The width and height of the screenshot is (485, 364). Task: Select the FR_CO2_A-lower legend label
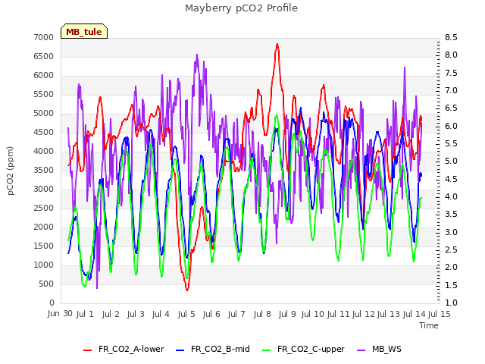coord(131,349)
